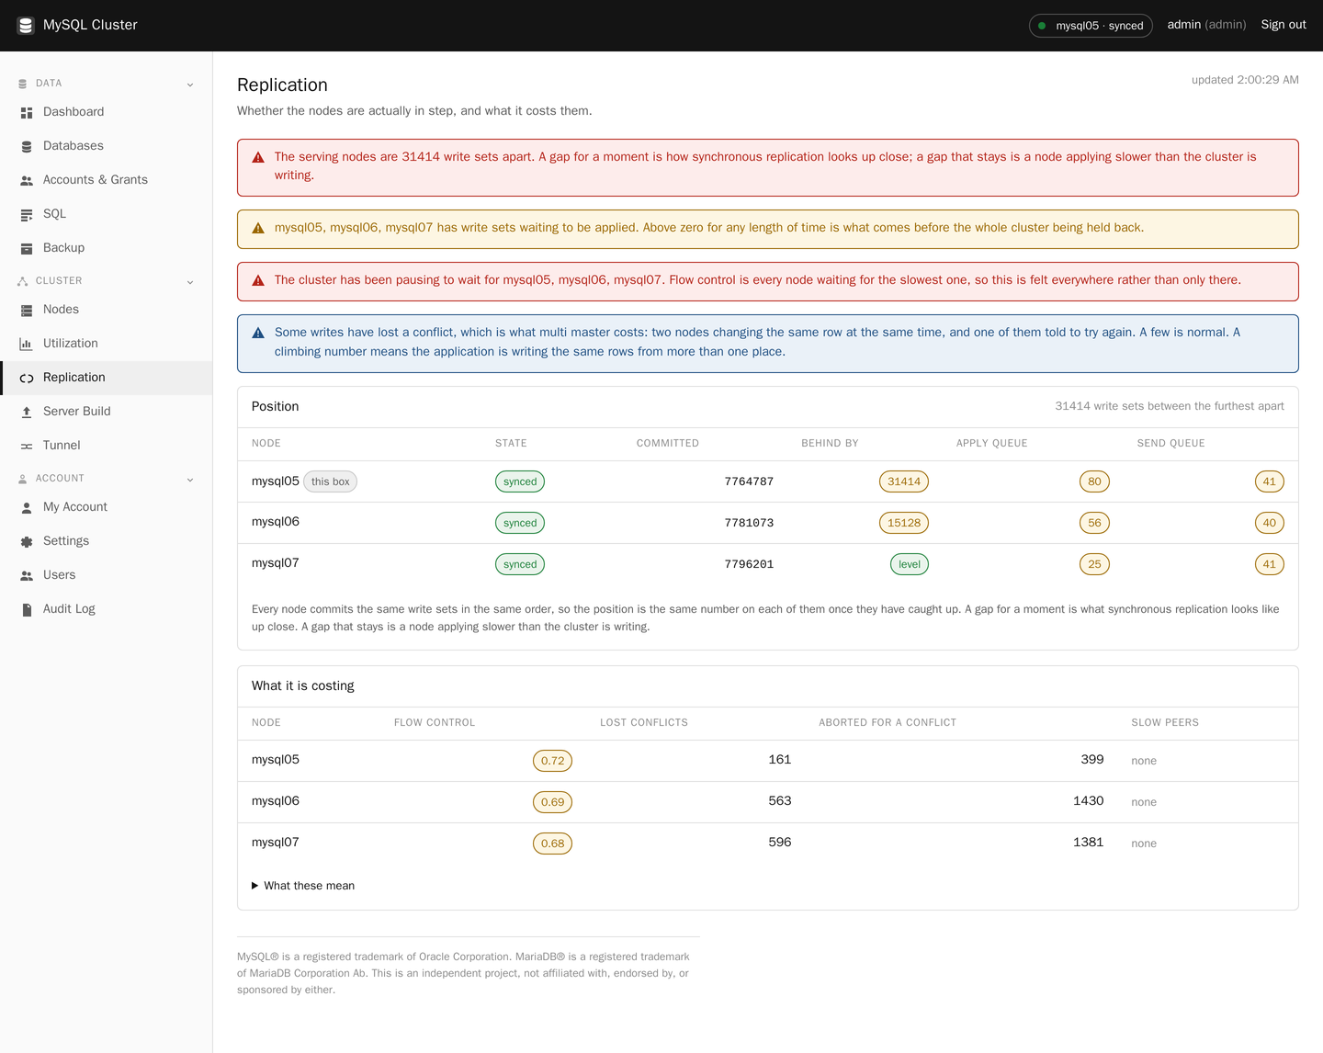Click the apply queue badge 25 for mysql07
Image resolution: width=1323 pixels, height=1053 pixels.
pyautogui.click(x=1094, y=564)
